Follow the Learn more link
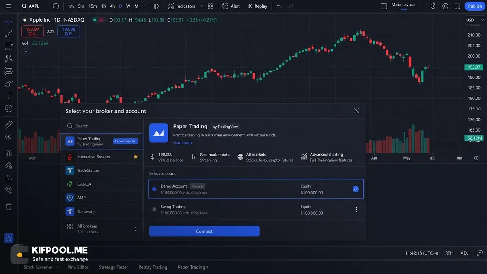This screenshot has height=274, width=487. pyautogui.click(x=183, y=143)
